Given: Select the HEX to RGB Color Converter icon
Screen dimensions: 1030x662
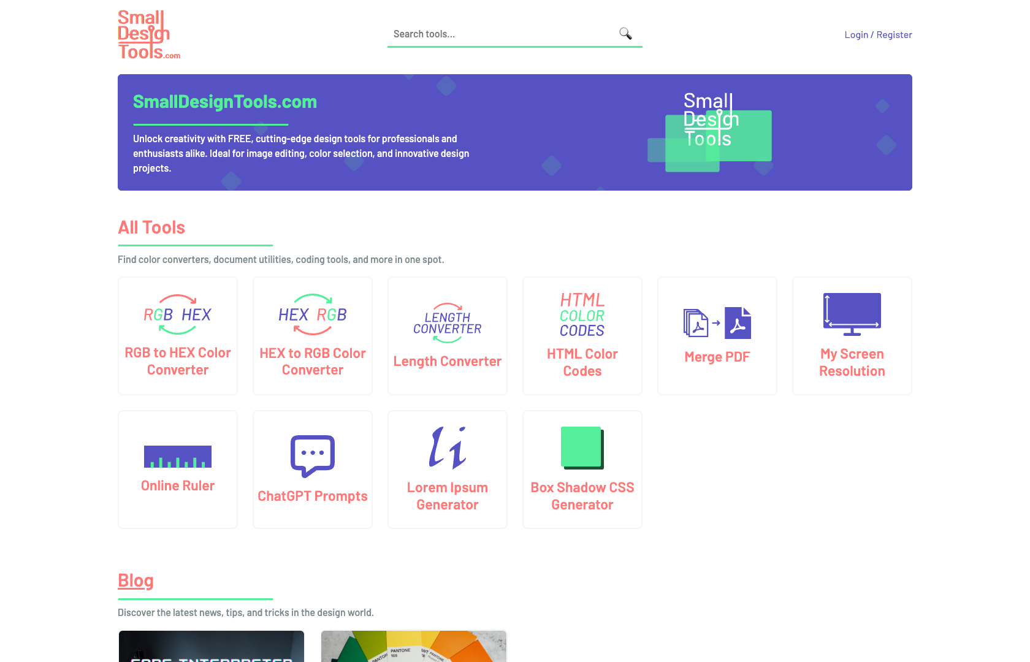Looking at the screenshot, I should [312, 316].
